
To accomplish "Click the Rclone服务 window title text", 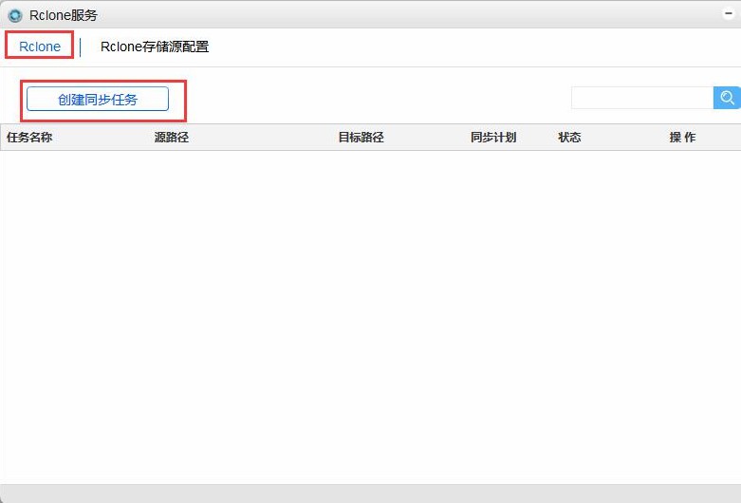I will [64, 15].
